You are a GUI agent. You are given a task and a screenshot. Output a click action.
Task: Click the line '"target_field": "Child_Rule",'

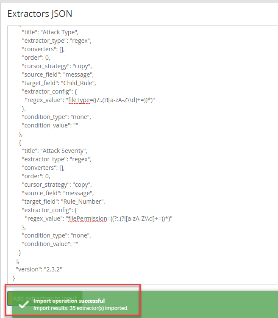(x=59, y=83)
